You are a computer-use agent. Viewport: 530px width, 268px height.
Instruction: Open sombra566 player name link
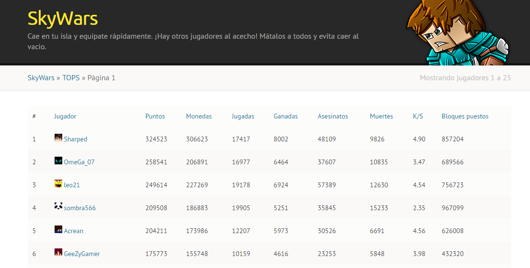click(x=80, y=208)
